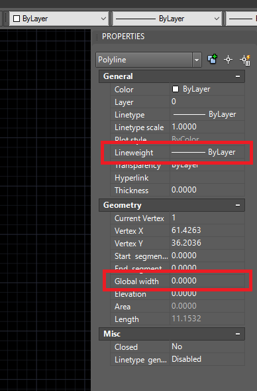Change Linetype generation value Disabled
This screenshot has height=391, width=257.
pyautogui.click(x=207, y=359)
